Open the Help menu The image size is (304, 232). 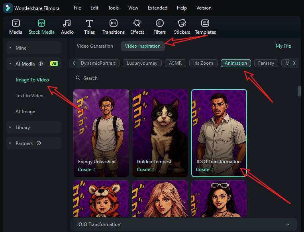point(182,8)
